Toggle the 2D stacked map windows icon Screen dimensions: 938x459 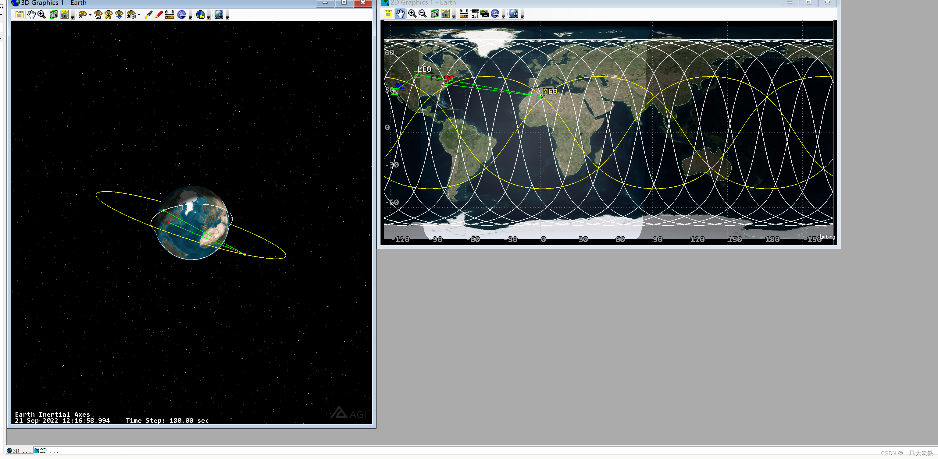(x=485, y=14)
